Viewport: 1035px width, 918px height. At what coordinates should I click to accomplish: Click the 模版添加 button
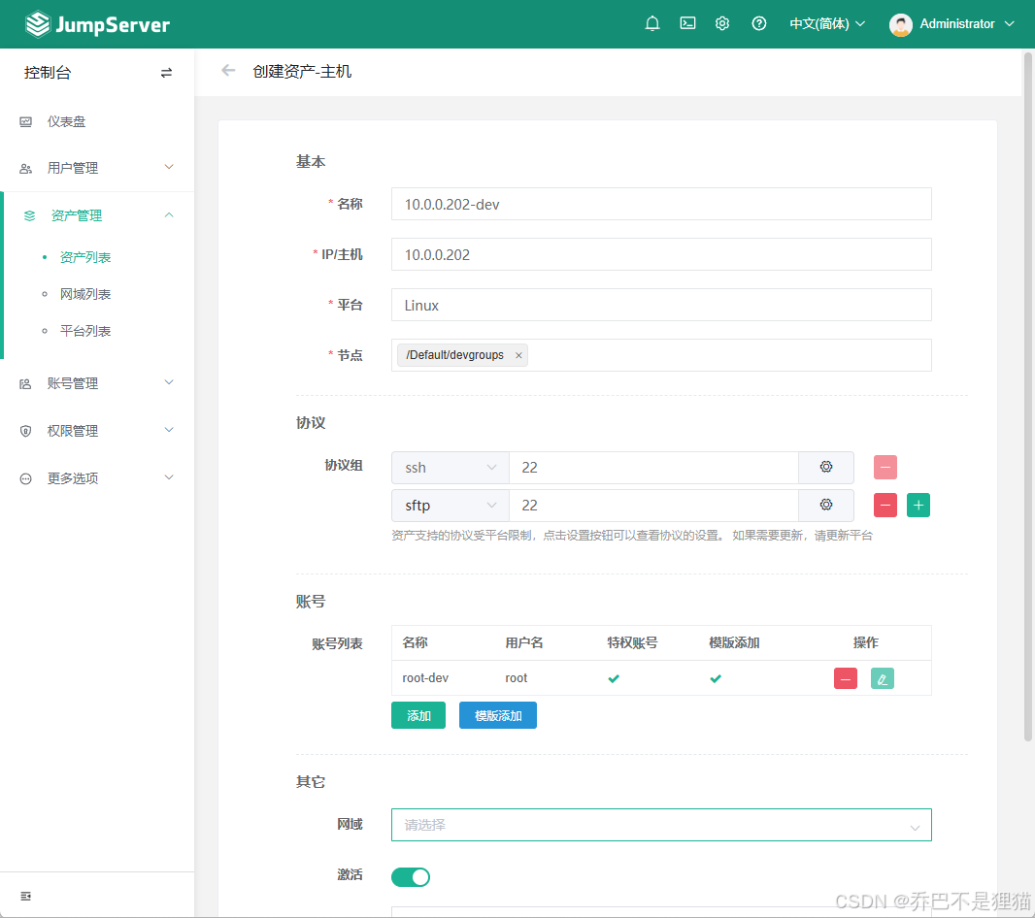[498, 715]
